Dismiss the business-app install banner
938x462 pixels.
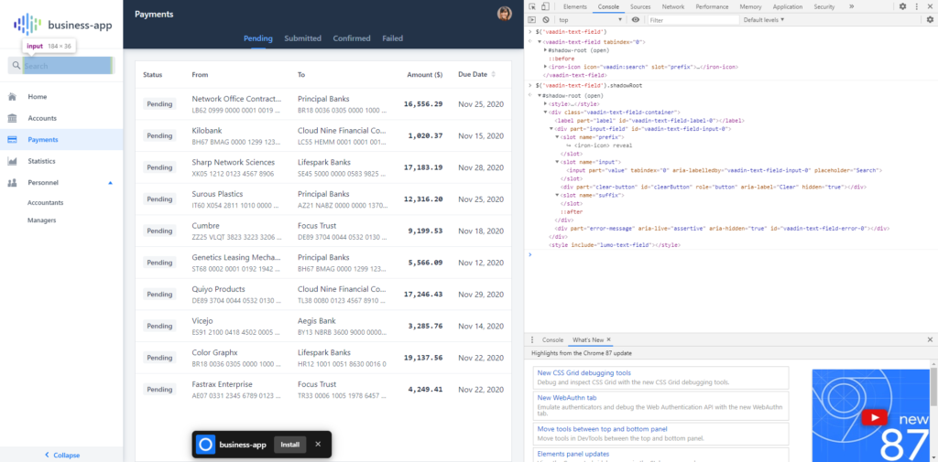point(318,445)
